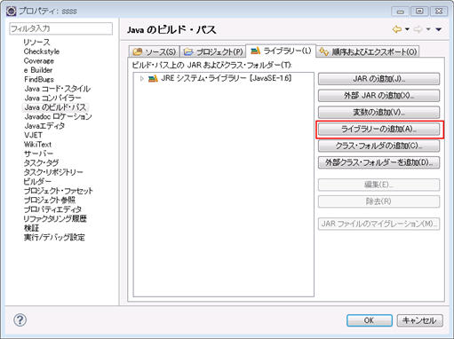Switch to the ソース(S) tab
This screenshot has height=339, width=454.
click(155, 51)
